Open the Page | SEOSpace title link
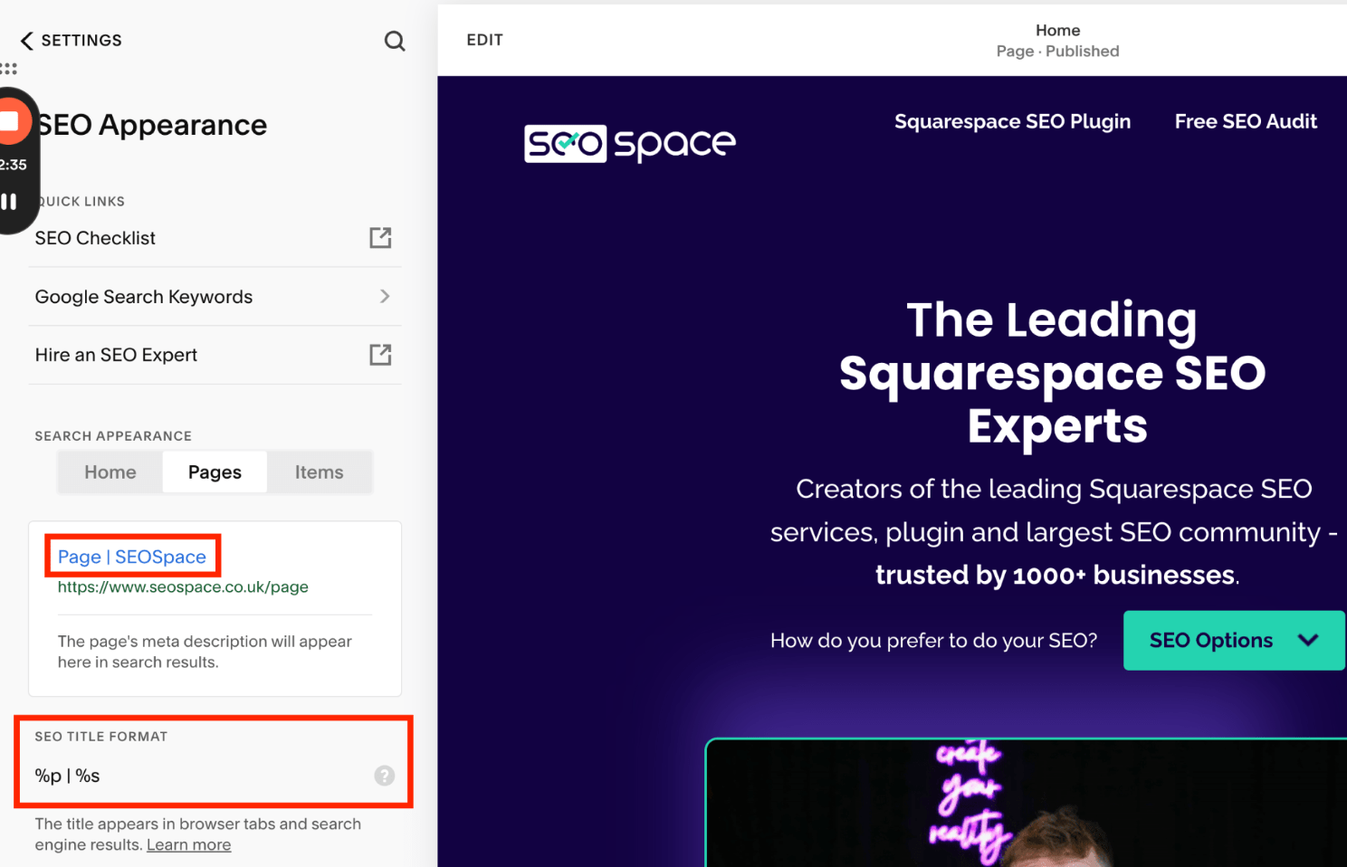The height and width of the screenshot is (867, 1347). click(x=131, y=556)
